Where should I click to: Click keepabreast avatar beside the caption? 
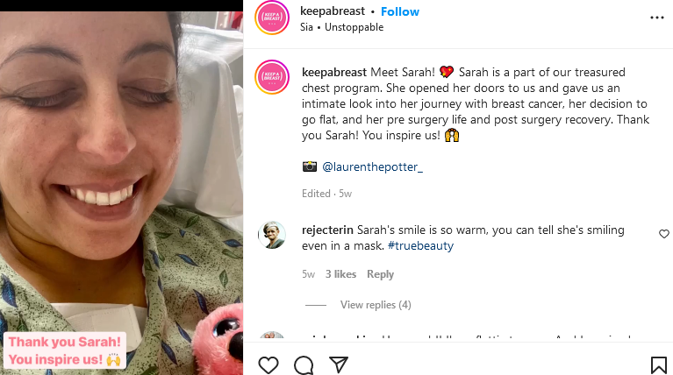click(272, 78)
